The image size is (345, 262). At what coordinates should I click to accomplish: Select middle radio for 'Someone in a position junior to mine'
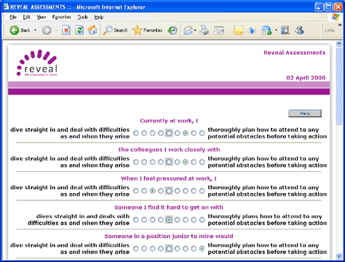click(169, 249)
